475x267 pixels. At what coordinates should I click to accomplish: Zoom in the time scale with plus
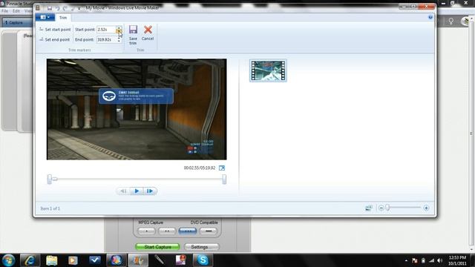coord(426,208)
